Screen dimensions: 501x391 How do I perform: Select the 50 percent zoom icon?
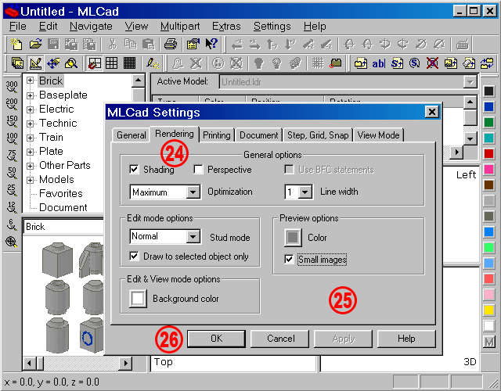click(12, 173)
